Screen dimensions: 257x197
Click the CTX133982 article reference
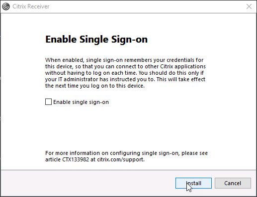tap(76, 159)
